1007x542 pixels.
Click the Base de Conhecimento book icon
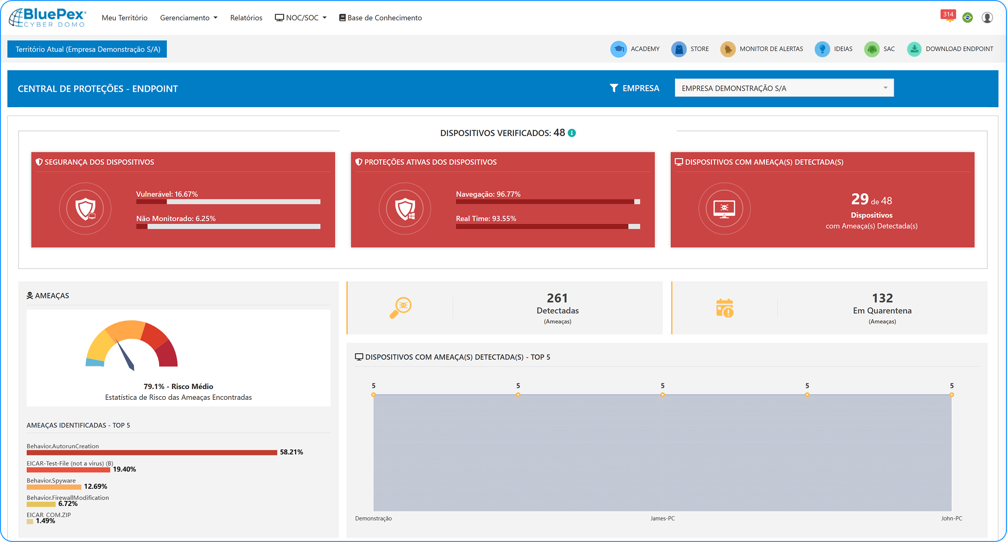[x=342, y=18]
